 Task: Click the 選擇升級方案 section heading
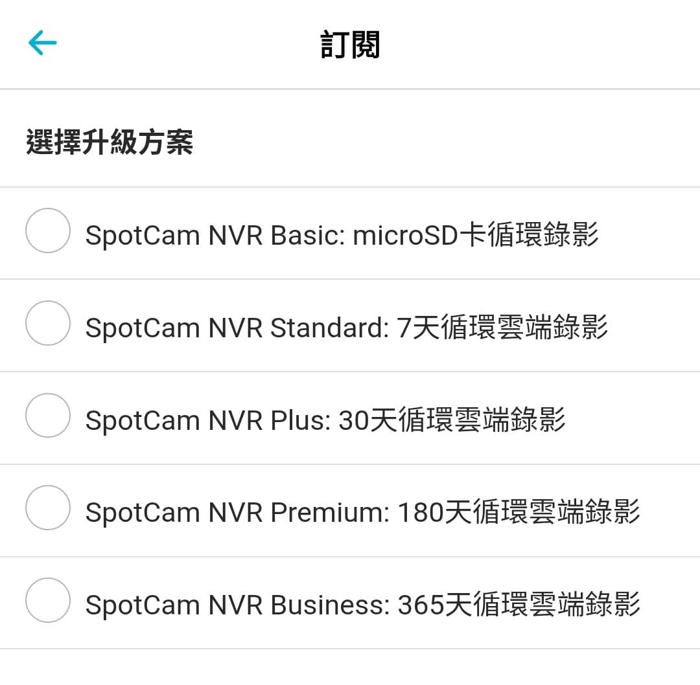point(110,142)
